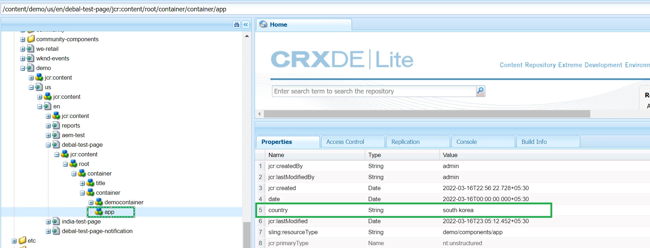The width and height of the screenshot is (650, 248).
Task: Expand the wknd-events node
Action: pyautogui.click(x=23, y=59)
